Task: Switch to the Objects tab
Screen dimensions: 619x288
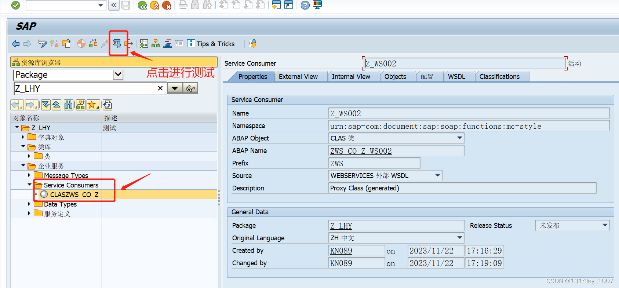Action: [395, 77]
